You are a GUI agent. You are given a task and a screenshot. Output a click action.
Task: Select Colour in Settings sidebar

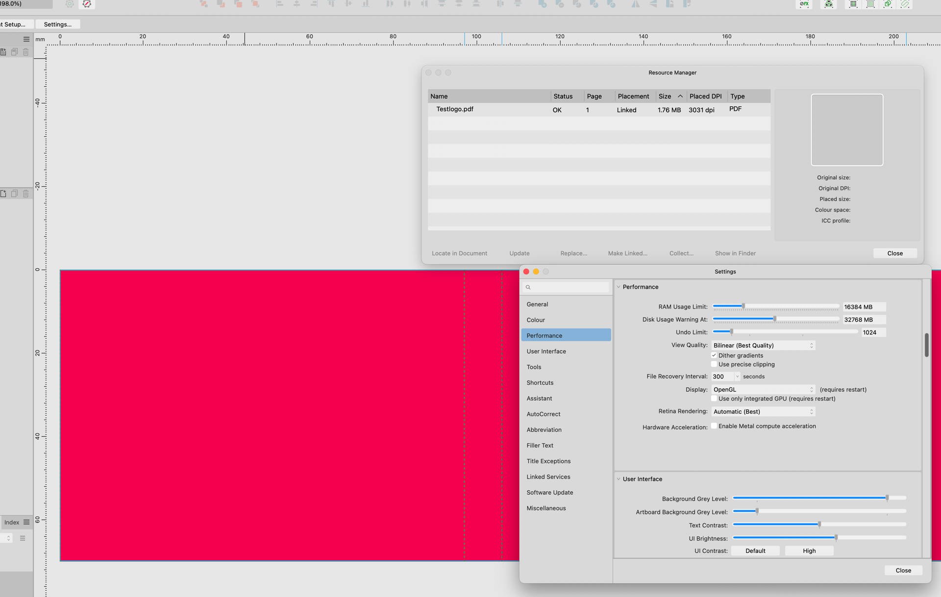566,320
